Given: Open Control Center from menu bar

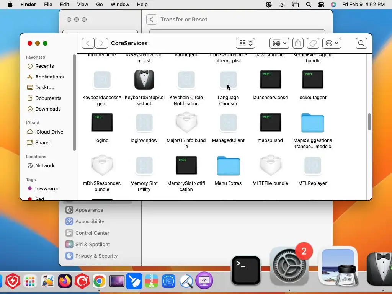Looking at the screenshot, I should point(321,5).
